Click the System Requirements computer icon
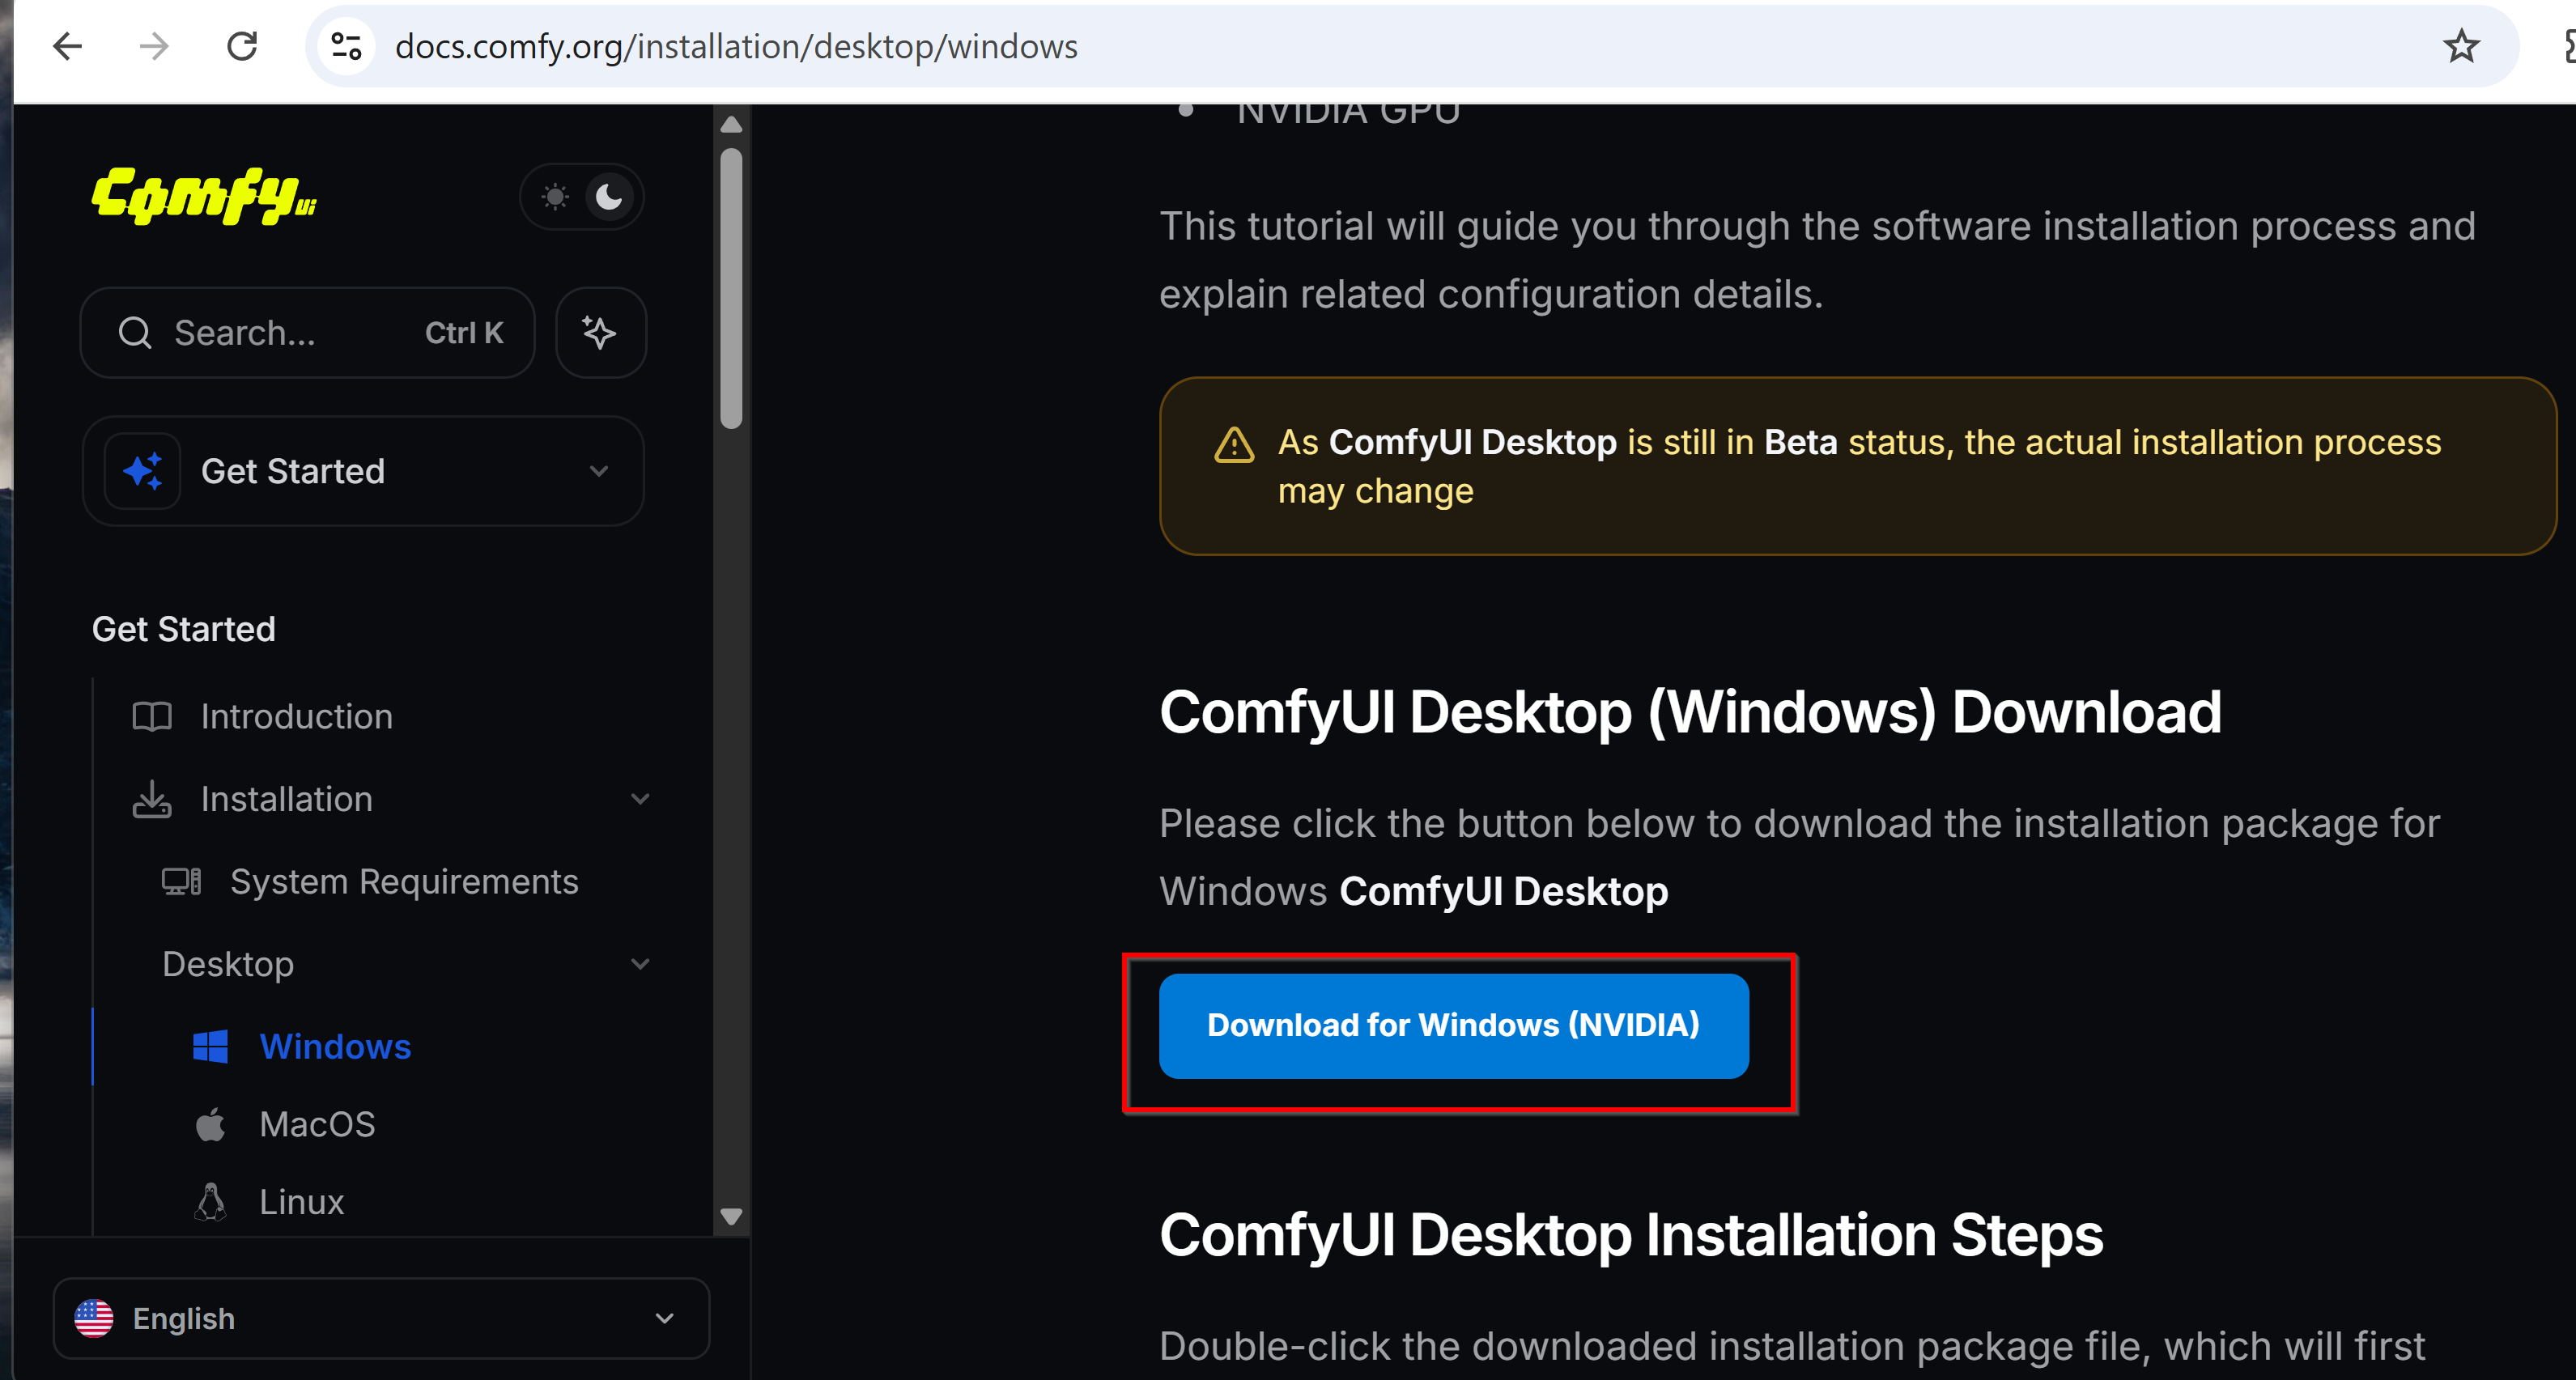 point(182,881)
